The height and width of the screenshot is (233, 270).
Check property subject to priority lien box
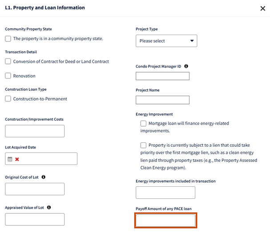(x=143, y=145)
